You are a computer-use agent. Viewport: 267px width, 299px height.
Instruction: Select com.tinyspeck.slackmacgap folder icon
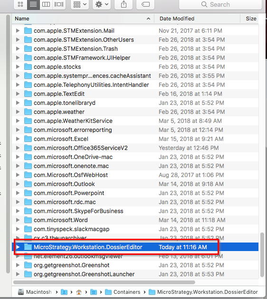pyautogui.click(x=28, y=229)
